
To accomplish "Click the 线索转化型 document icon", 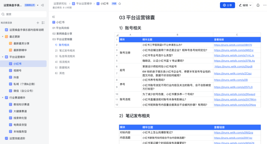I will (x=11, y=118).
